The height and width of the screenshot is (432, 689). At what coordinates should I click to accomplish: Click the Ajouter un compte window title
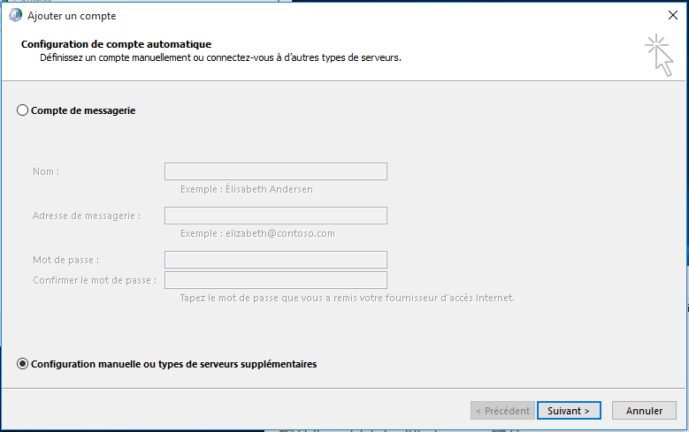click(72, 16)
